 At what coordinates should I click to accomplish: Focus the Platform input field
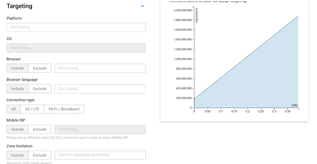76,27
